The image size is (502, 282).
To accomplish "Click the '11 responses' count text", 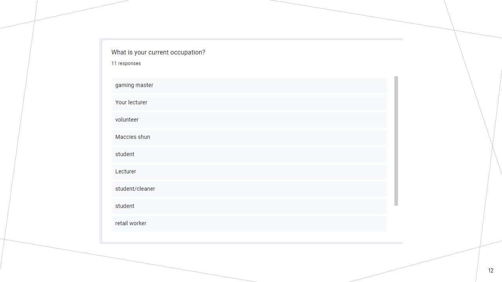I will coord(126,63).
